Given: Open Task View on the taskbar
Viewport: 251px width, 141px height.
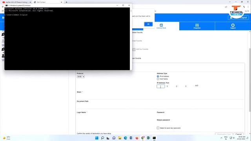Looking at the screenshot, I should pos(108,138).
